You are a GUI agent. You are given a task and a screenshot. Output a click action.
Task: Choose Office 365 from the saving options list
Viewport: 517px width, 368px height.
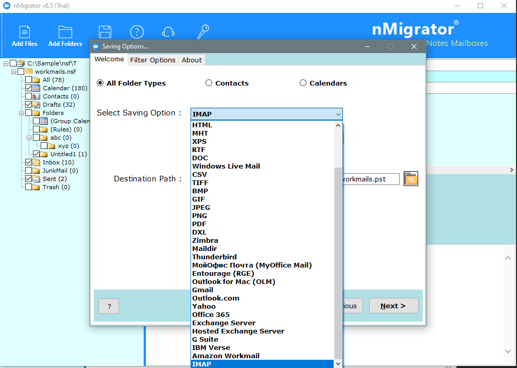point(263,315)
